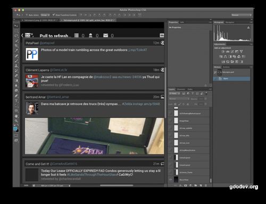This screenshot has height=204, width=266.
Task: Activate the first document tab
Action: pyautogui.click(x=40, y=20)
